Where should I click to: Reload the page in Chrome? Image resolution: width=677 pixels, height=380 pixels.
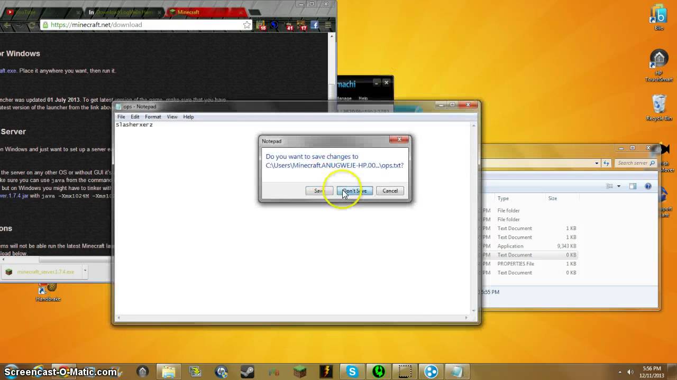click(x=32, y=25)
